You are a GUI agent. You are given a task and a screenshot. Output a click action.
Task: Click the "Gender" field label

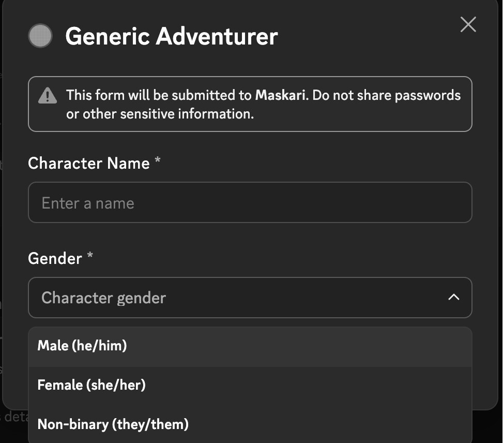point(55,258)
